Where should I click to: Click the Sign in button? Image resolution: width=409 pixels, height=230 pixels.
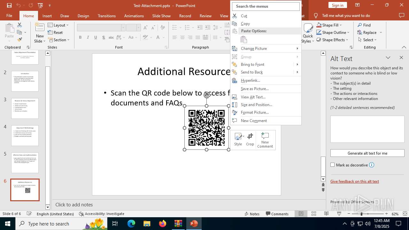[337, 5]
